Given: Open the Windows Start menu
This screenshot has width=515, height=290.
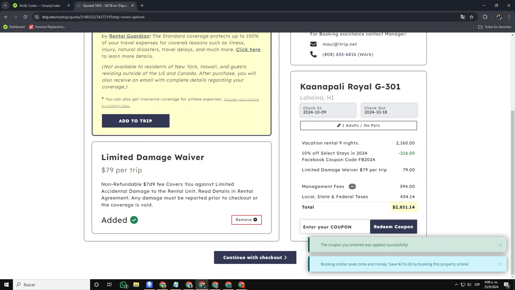Looking at the screenshot, I should (x=6, y=285).
